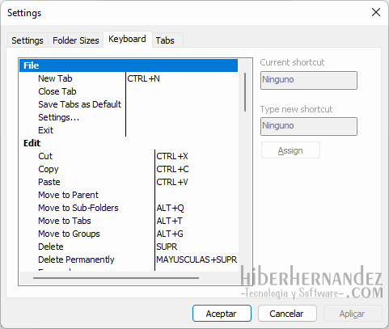The height and width of the screenshot is (329, 389).
Task: Select the File category header
Action: click(129, 65)
